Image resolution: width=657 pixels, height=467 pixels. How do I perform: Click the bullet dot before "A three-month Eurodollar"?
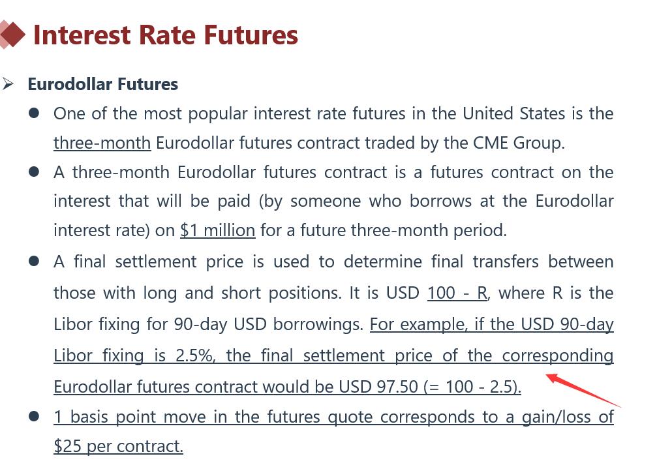pos(35,172)
